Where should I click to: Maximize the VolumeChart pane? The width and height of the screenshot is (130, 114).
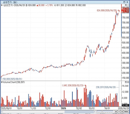pos(126,82)
